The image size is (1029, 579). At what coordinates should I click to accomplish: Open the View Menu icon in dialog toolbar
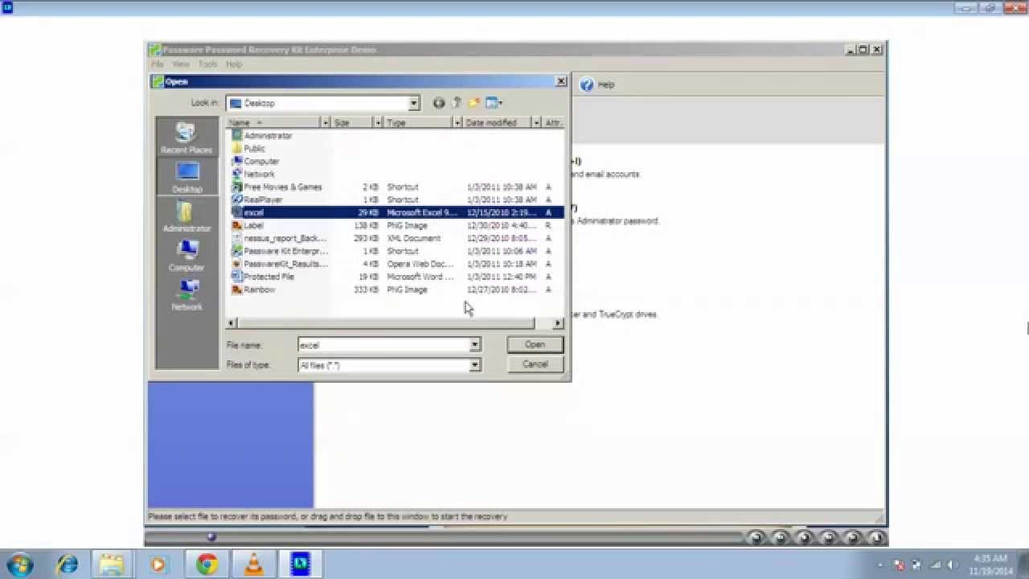pyautogui.click(x=494, y=103)
